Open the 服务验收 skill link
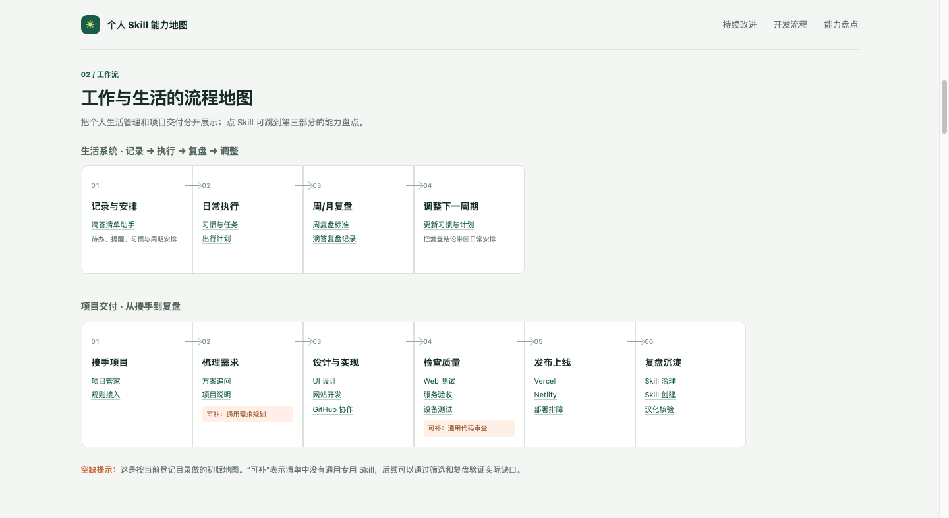The width and height of the screenshot is (949, 518). pos(438,395)
